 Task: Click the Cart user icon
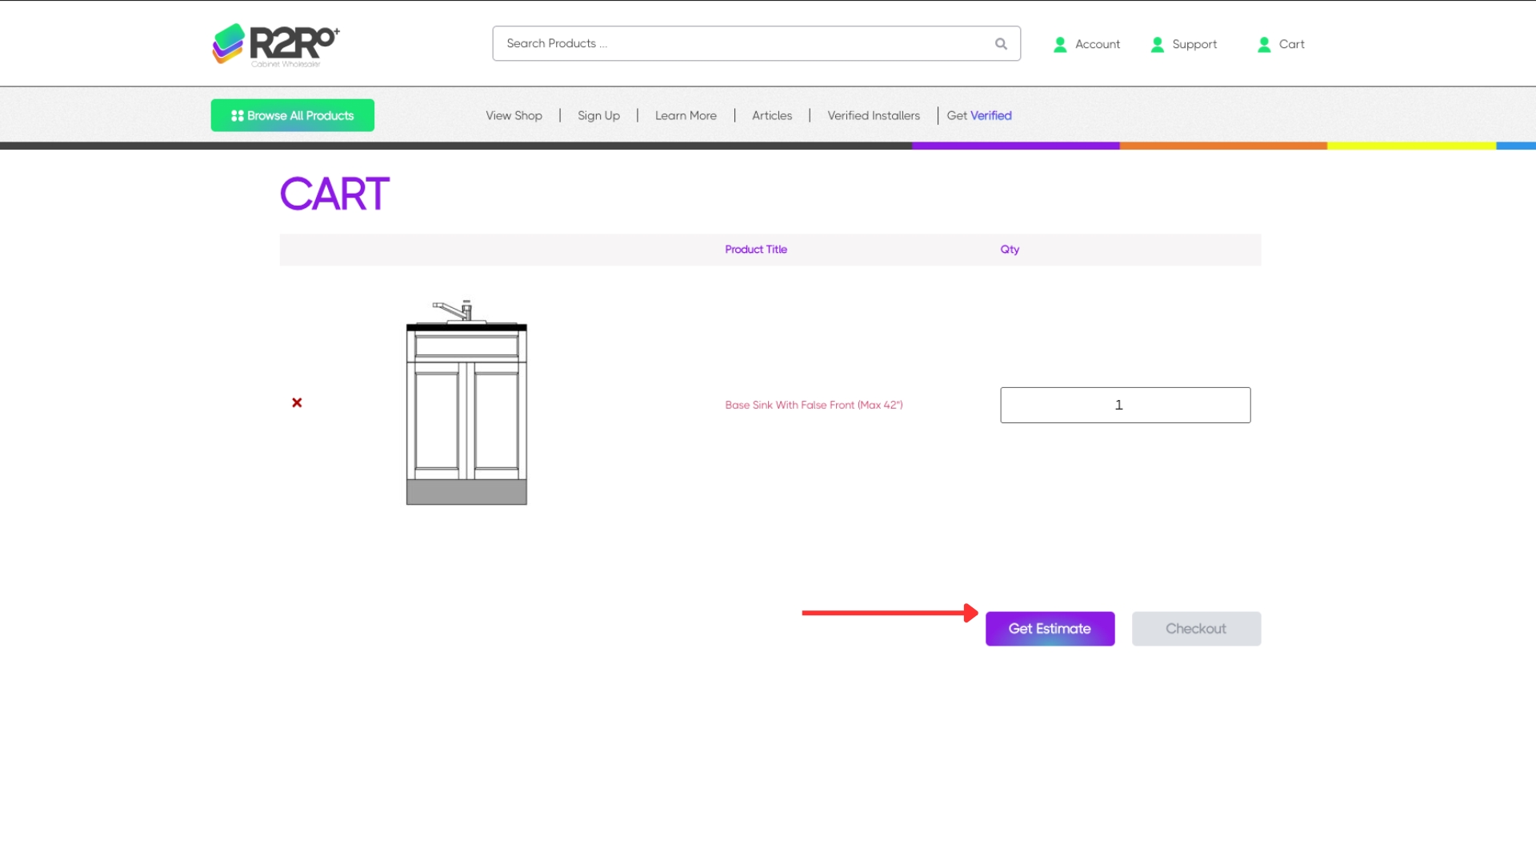(1264, 45)
